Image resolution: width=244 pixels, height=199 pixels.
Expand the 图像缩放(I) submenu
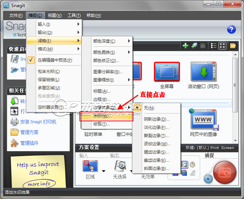[x=107, y=80]
